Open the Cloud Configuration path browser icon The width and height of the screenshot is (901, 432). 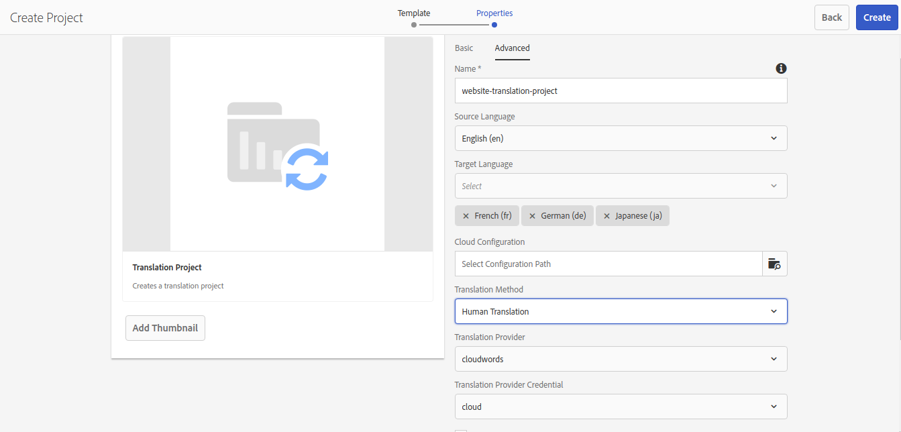click(x=774, y=264)
